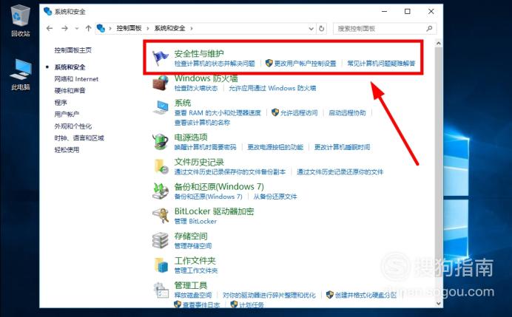Open the 安全性与维护 heading
This screenshot has width=512, height=317.
tap(199, 53)
